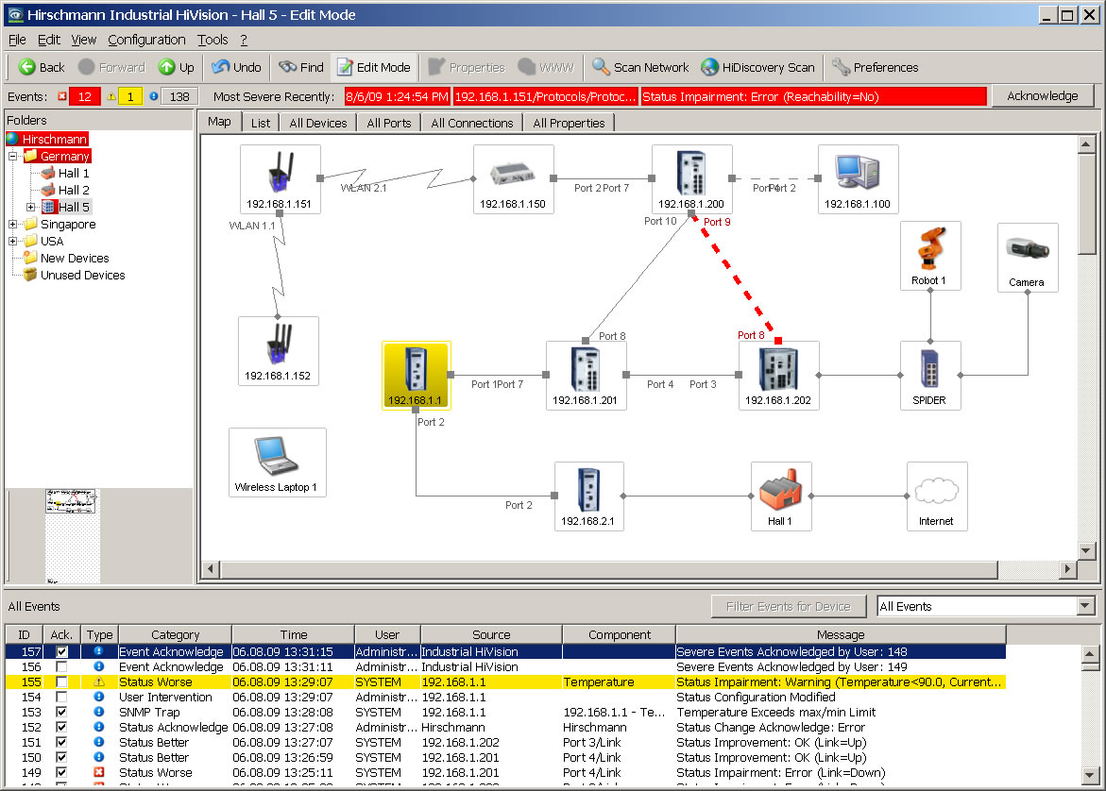Click the Internet cloud icon

(x=936, y=491)
